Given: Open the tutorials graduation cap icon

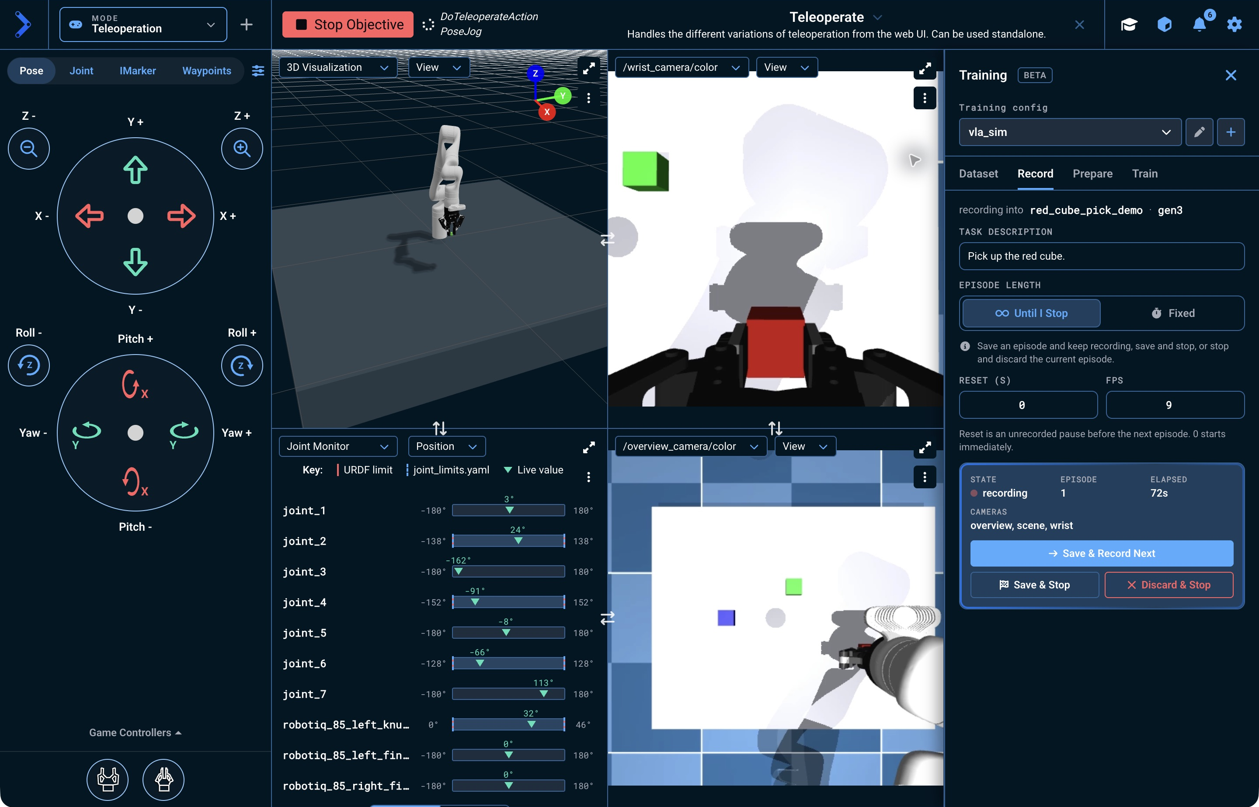Looking at the screenshot, I should coord(1129,24).
